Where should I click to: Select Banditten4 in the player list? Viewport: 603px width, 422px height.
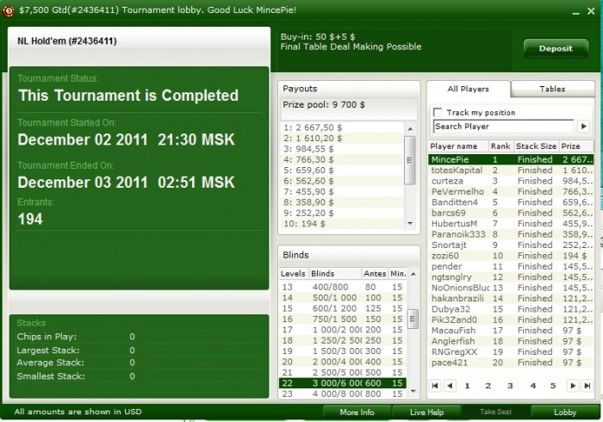tap(511, 202)
